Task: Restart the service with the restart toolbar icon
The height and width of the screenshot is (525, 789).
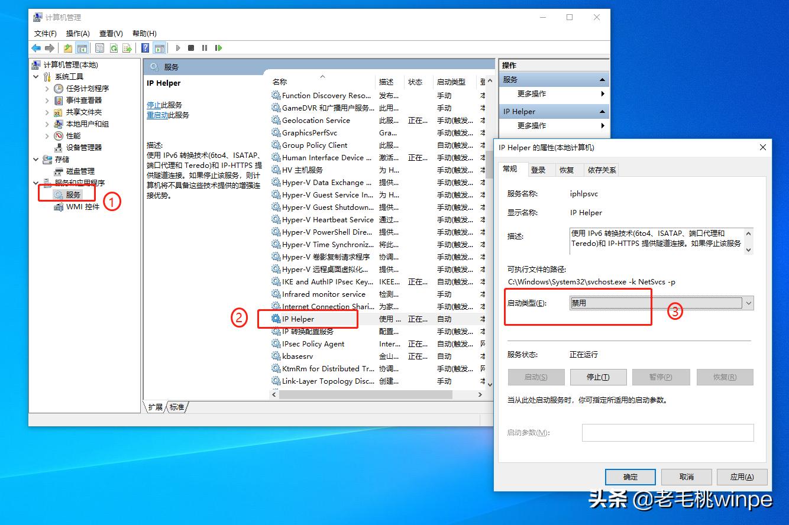Action: pyautogui.click(x=218, y=48)
